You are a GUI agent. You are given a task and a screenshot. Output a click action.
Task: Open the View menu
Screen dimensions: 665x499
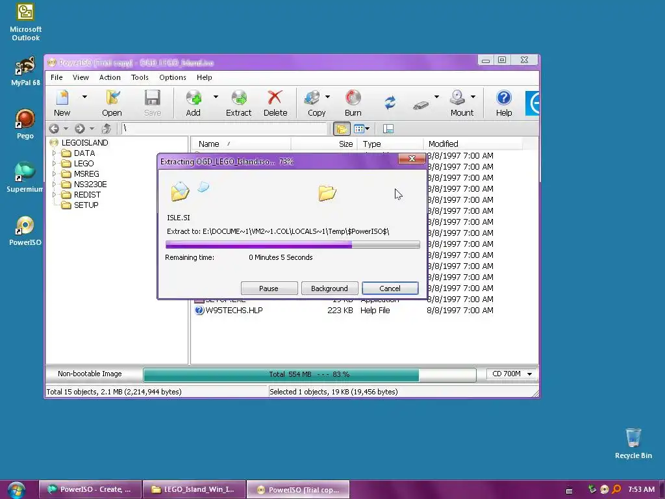(x=81, y=77)
